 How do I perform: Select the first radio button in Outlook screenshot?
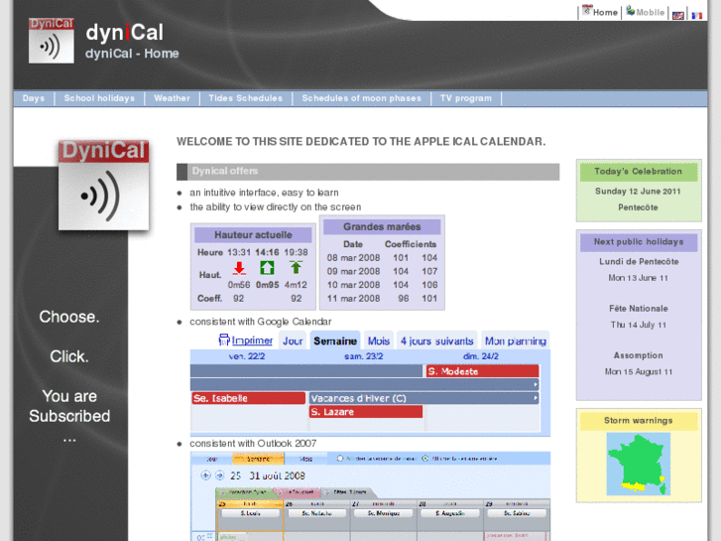point(340,459)
